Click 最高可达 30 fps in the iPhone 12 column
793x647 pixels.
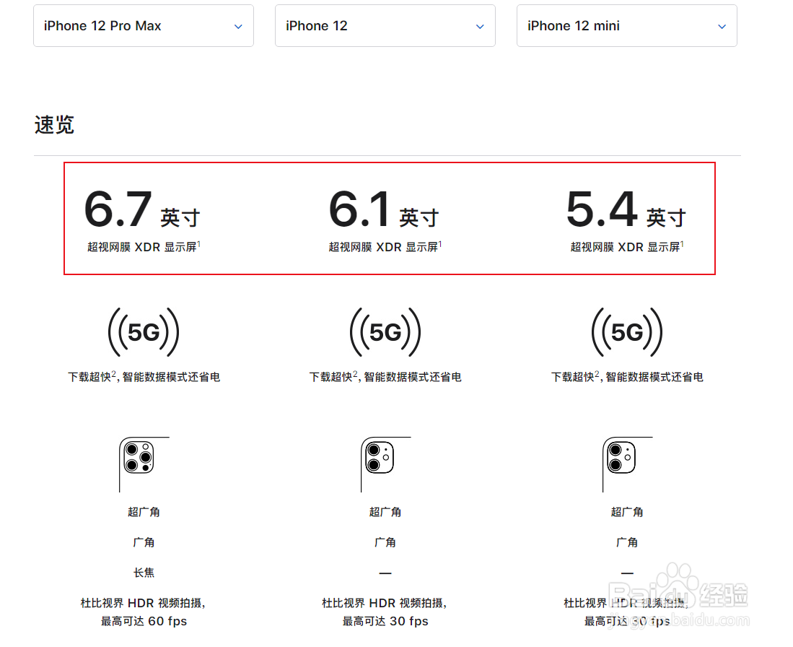(x=385, y=621)
